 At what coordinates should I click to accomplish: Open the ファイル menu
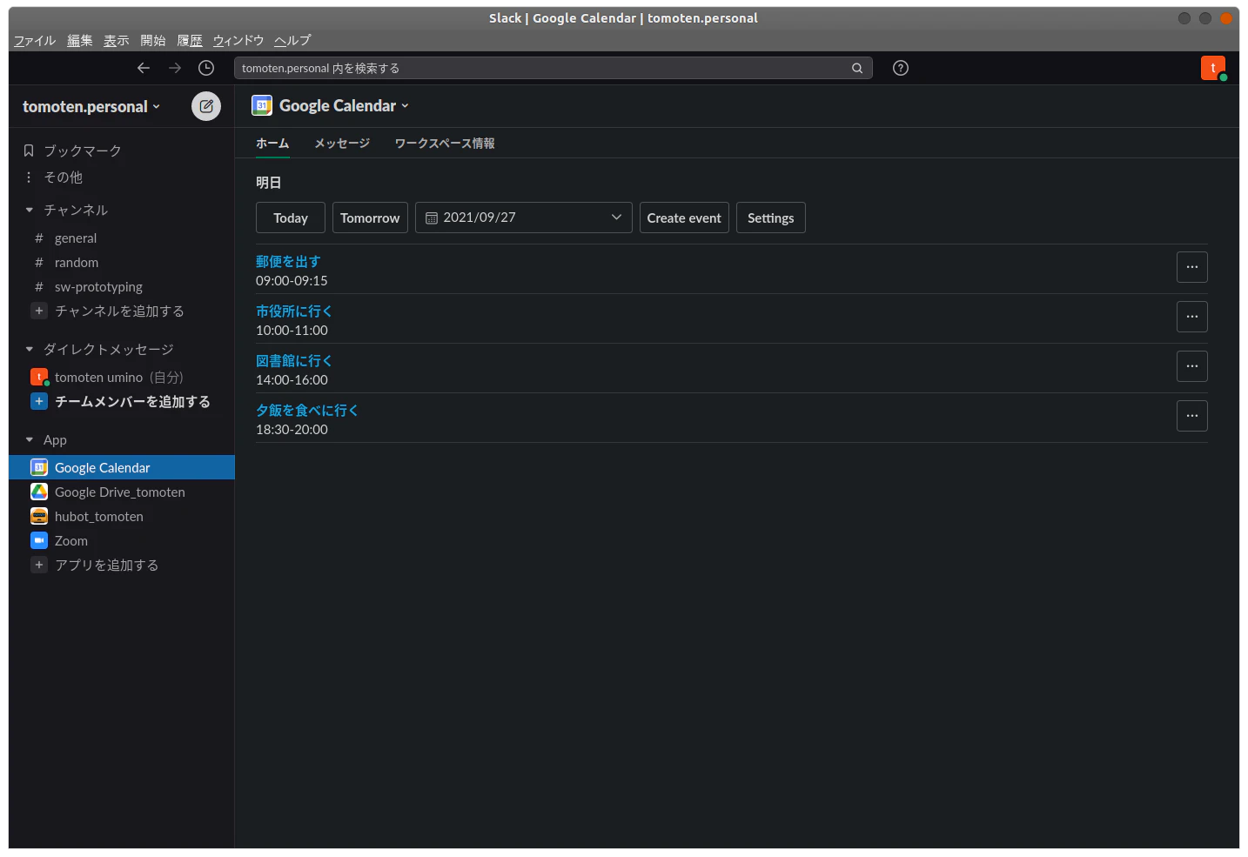35,40
